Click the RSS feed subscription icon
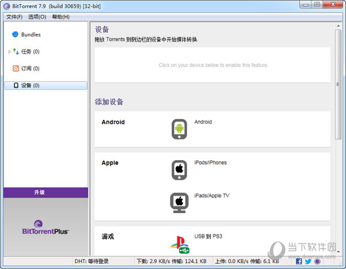Viewport: 346px width, 269px height. 16,69
